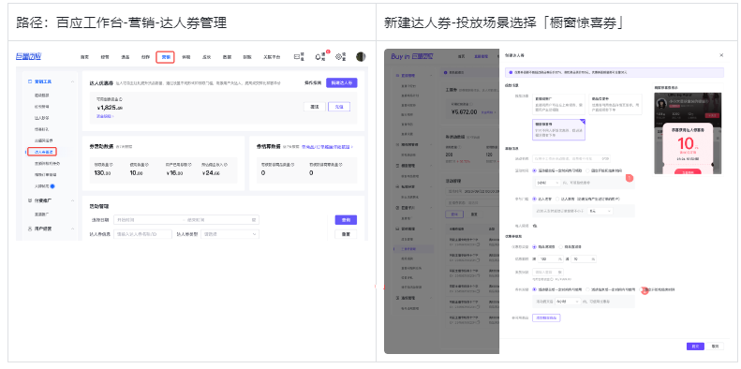Select first validity period radio

click(x=535, y=289)
